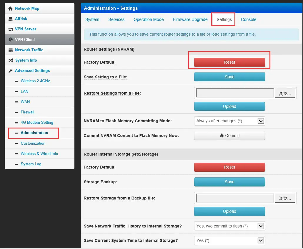Switch to the Services tab
Screen dimensions: 303x249
[x=116, y=19]
